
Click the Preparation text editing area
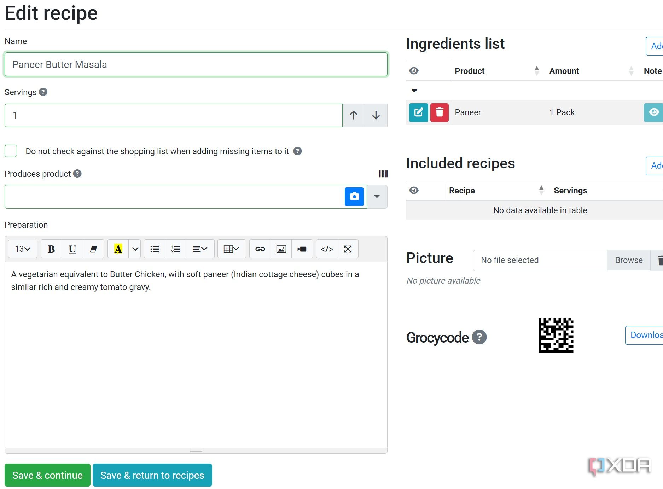click(x=196, y=355)
